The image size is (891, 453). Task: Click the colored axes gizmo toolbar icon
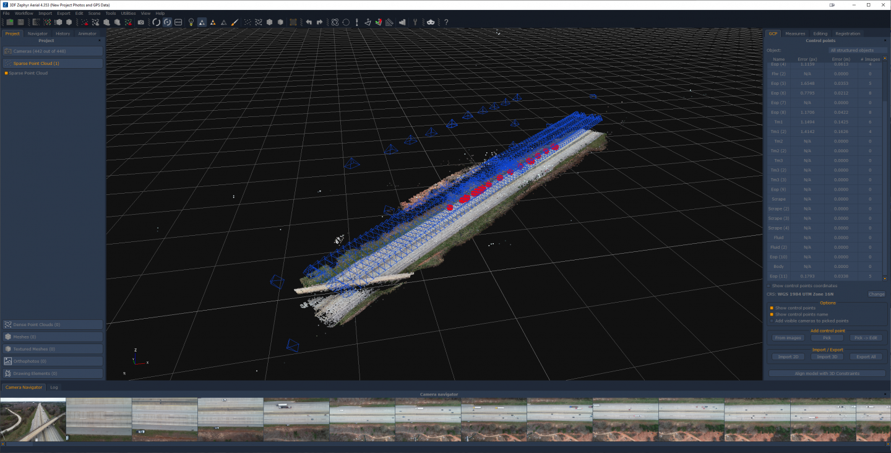(379, 22)
